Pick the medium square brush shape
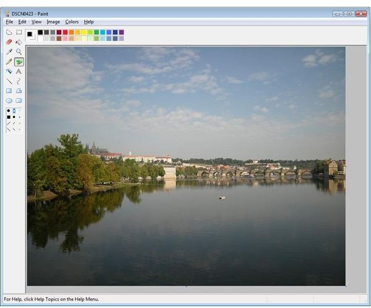This screenshot has height=308, width=371. [x=14, y=117]
